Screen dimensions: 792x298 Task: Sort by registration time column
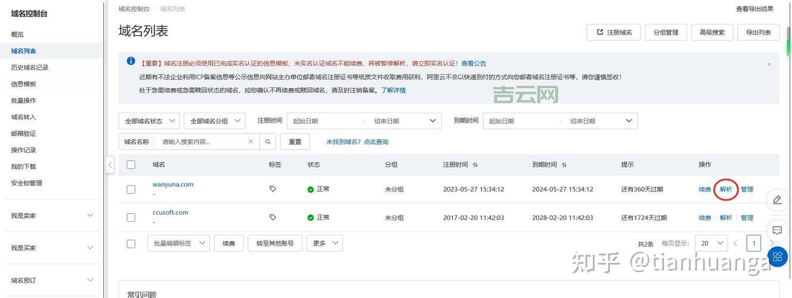pos(475,165)
